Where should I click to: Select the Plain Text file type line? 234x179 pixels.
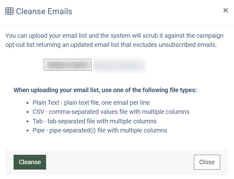coord(91,103)
